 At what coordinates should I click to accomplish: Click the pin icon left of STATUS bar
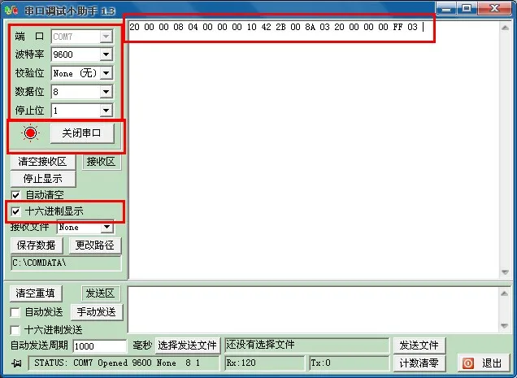click(16, 363)
